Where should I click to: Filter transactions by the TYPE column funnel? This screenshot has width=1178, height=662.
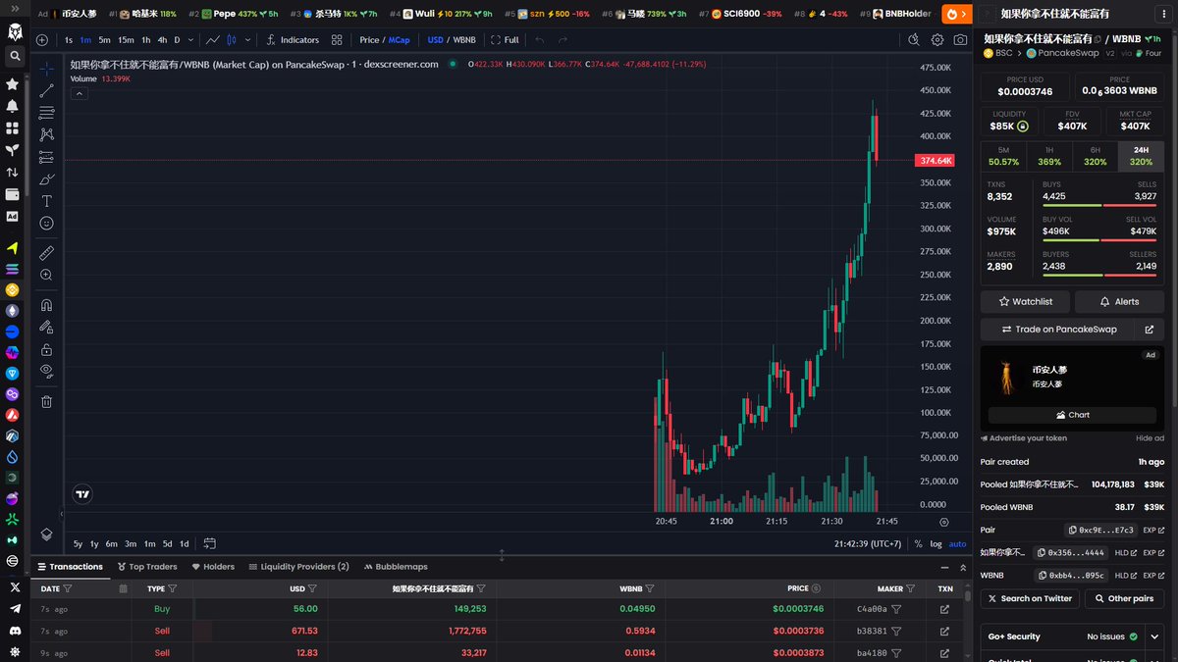coord(173,588)
